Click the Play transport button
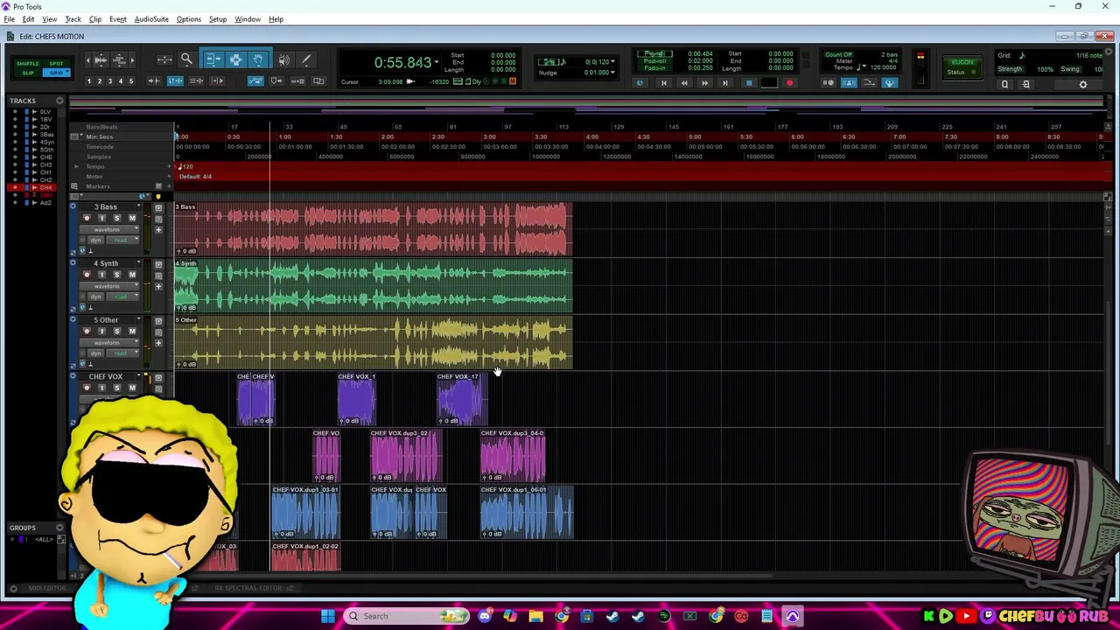1120x630 pixels. click(768, 83)
